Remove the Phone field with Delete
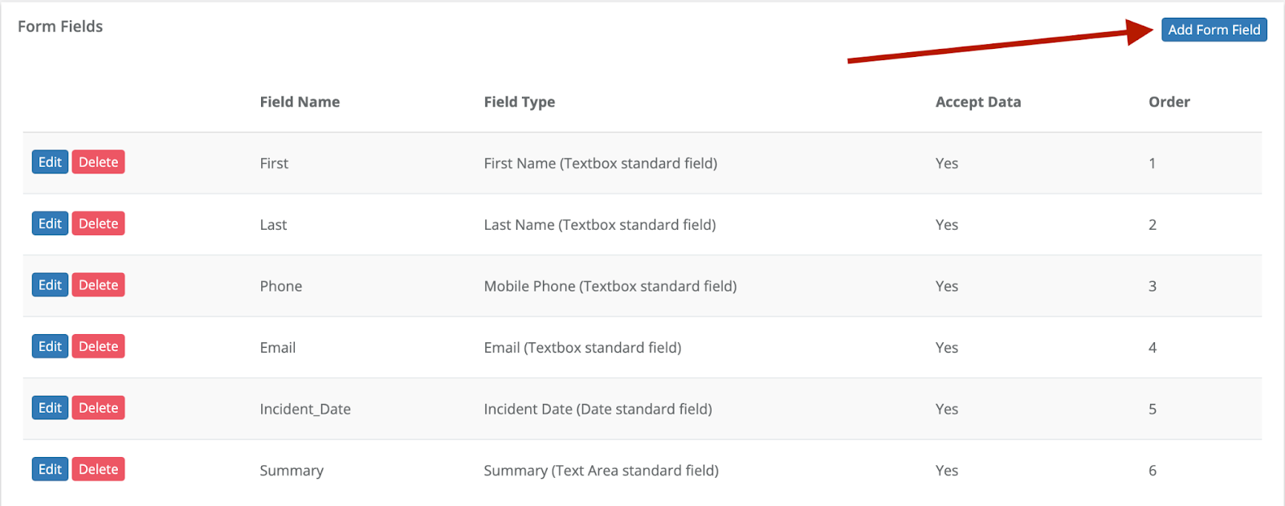The height and width of the screenshot is (506, 1285). [x=98, y=285]
